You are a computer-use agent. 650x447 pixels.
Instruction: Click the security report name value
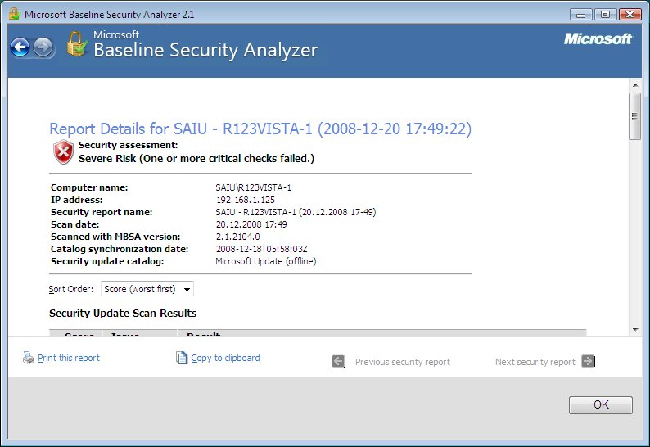pos(296,212)
